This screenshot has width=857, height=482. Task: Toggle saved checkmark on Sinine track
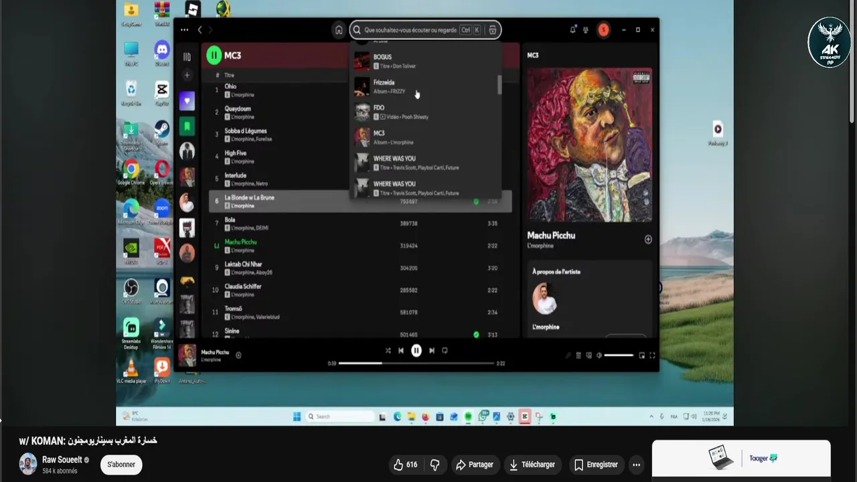(476, 334)
